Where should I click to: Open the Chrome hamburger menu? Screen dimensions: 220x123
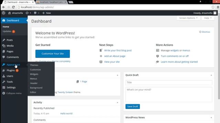pos(218,7)
